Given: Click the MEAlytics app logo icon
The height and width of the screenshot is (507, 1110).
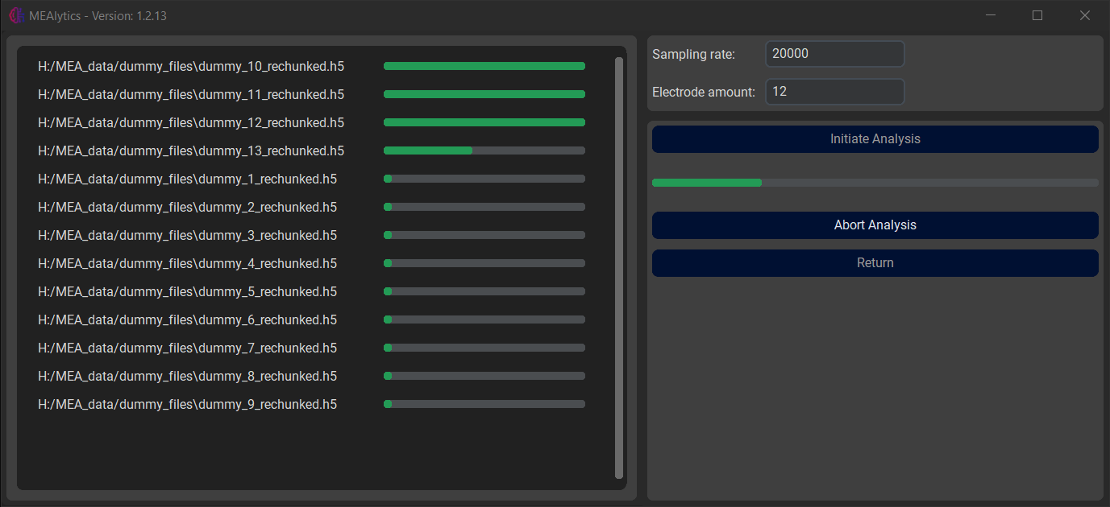Looking at the screenshot, I should [16, 15].
